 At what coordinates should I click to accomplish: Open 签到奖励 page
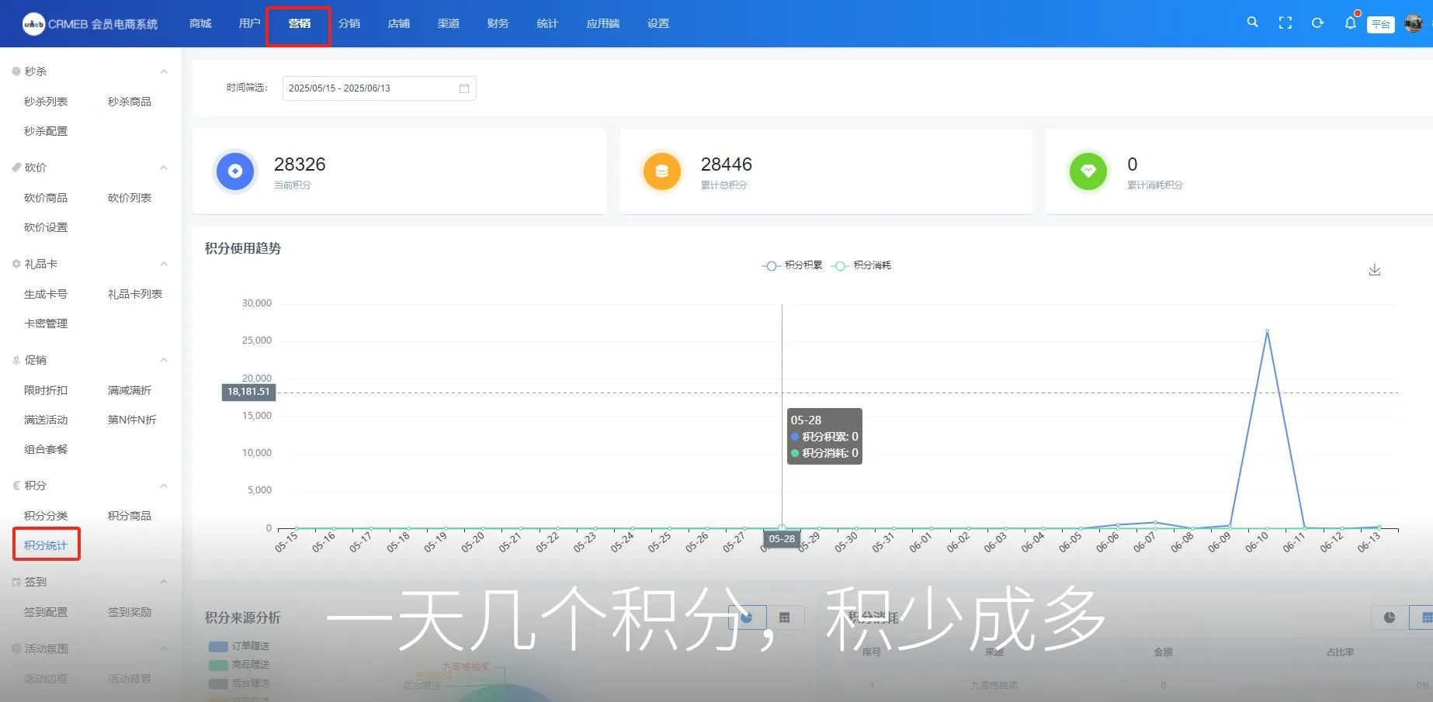click(x=130, y=612)
